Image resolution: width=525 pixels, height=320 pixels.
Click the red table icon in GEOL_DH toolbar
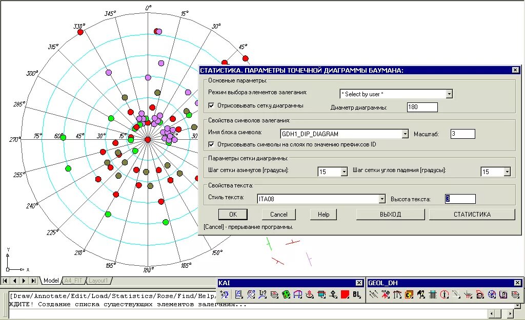468,294
